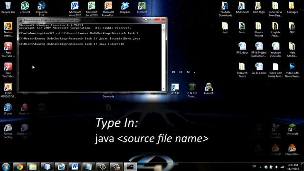The height and width of the screenshot is (171, 304).
Task: Open the Research Task 1 folder
Action: click(242, 70)
